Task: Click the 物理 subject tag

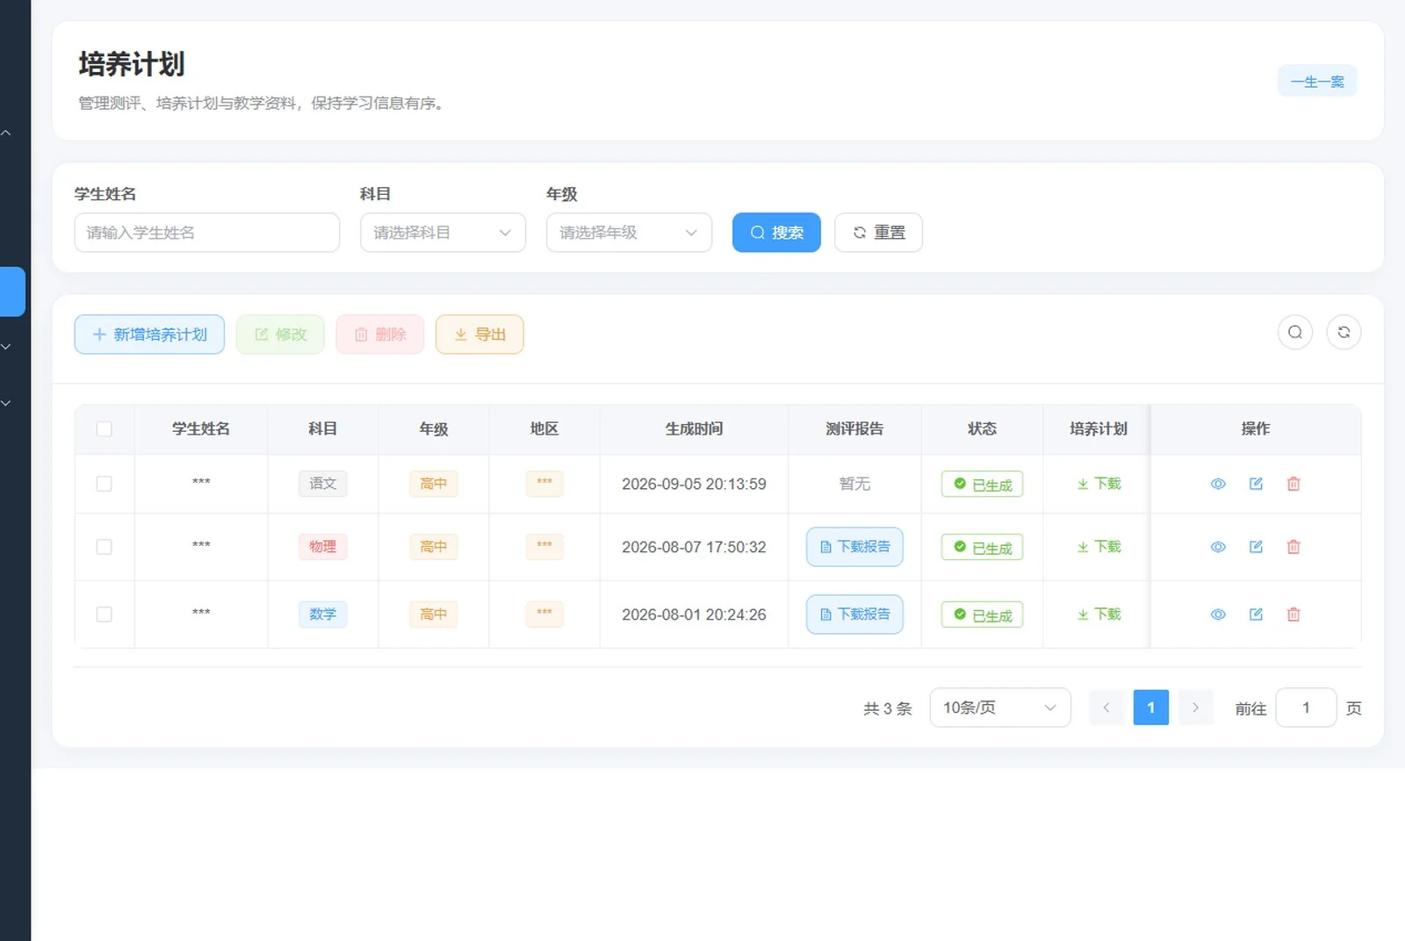Action: point(322,547)
